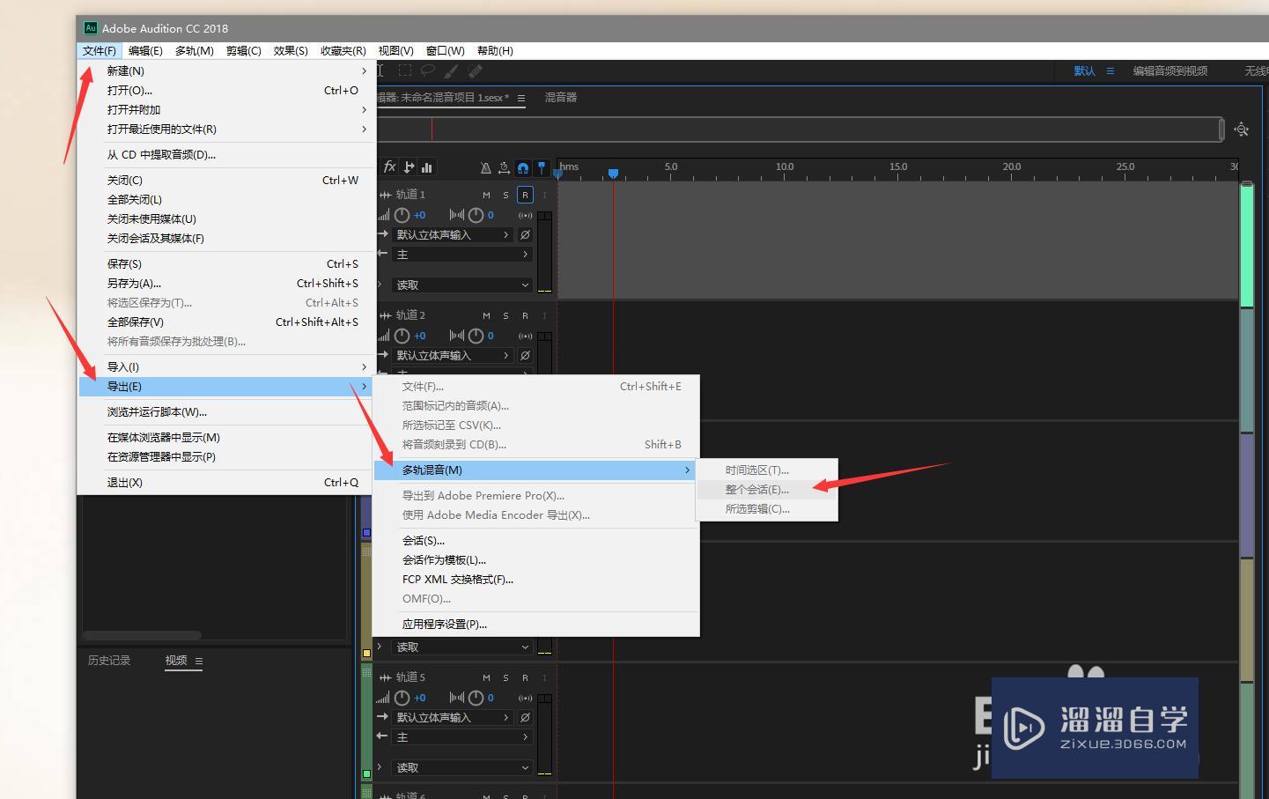Select 另存为(A)... menu item
1269x799 pixels.
click(227, 283)
